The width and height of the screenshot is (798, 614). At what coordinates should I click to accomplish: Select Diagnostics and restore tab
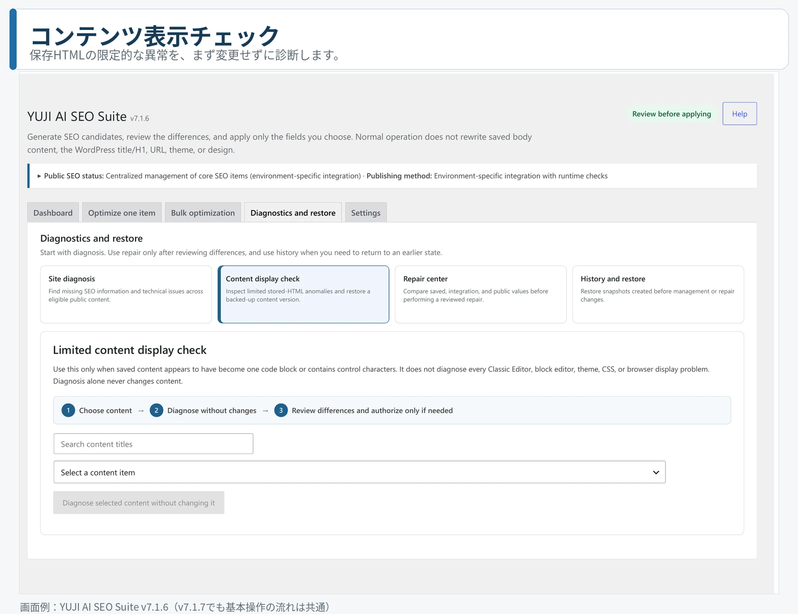(x=293, y=212)
